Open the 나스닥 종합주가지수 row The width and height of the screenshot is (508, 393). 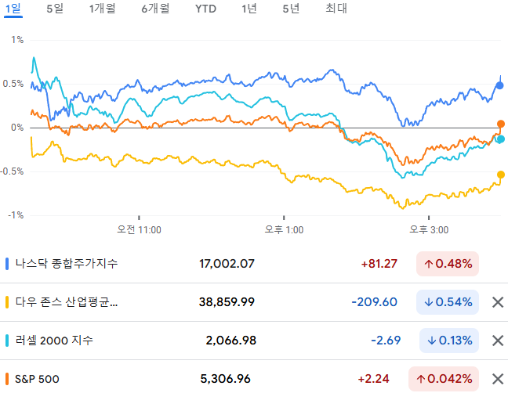[x=254, y=264]
